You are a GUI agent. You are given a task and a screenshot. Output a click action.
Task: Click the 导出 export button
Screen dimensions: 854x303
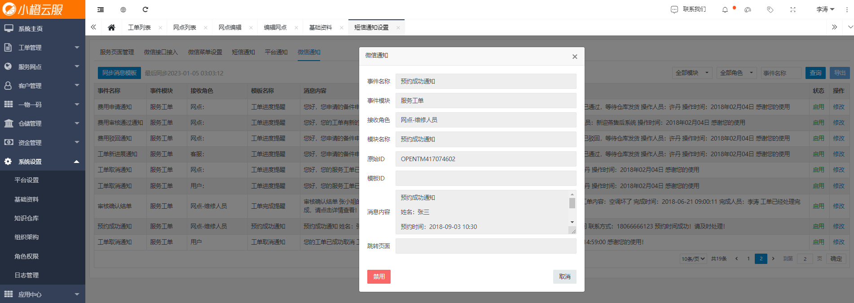tap(840, 73)
